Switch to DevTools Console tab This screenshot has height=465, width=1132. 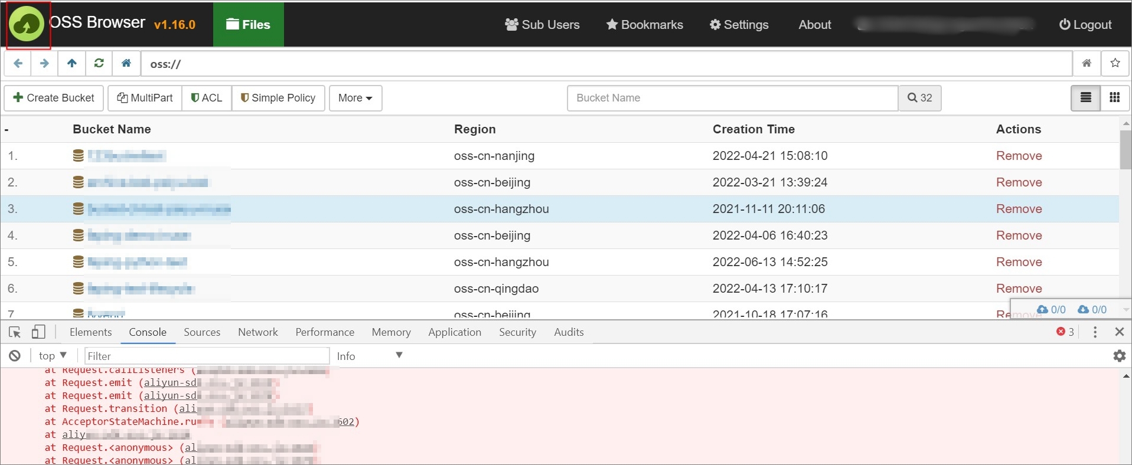coord(148,332)
